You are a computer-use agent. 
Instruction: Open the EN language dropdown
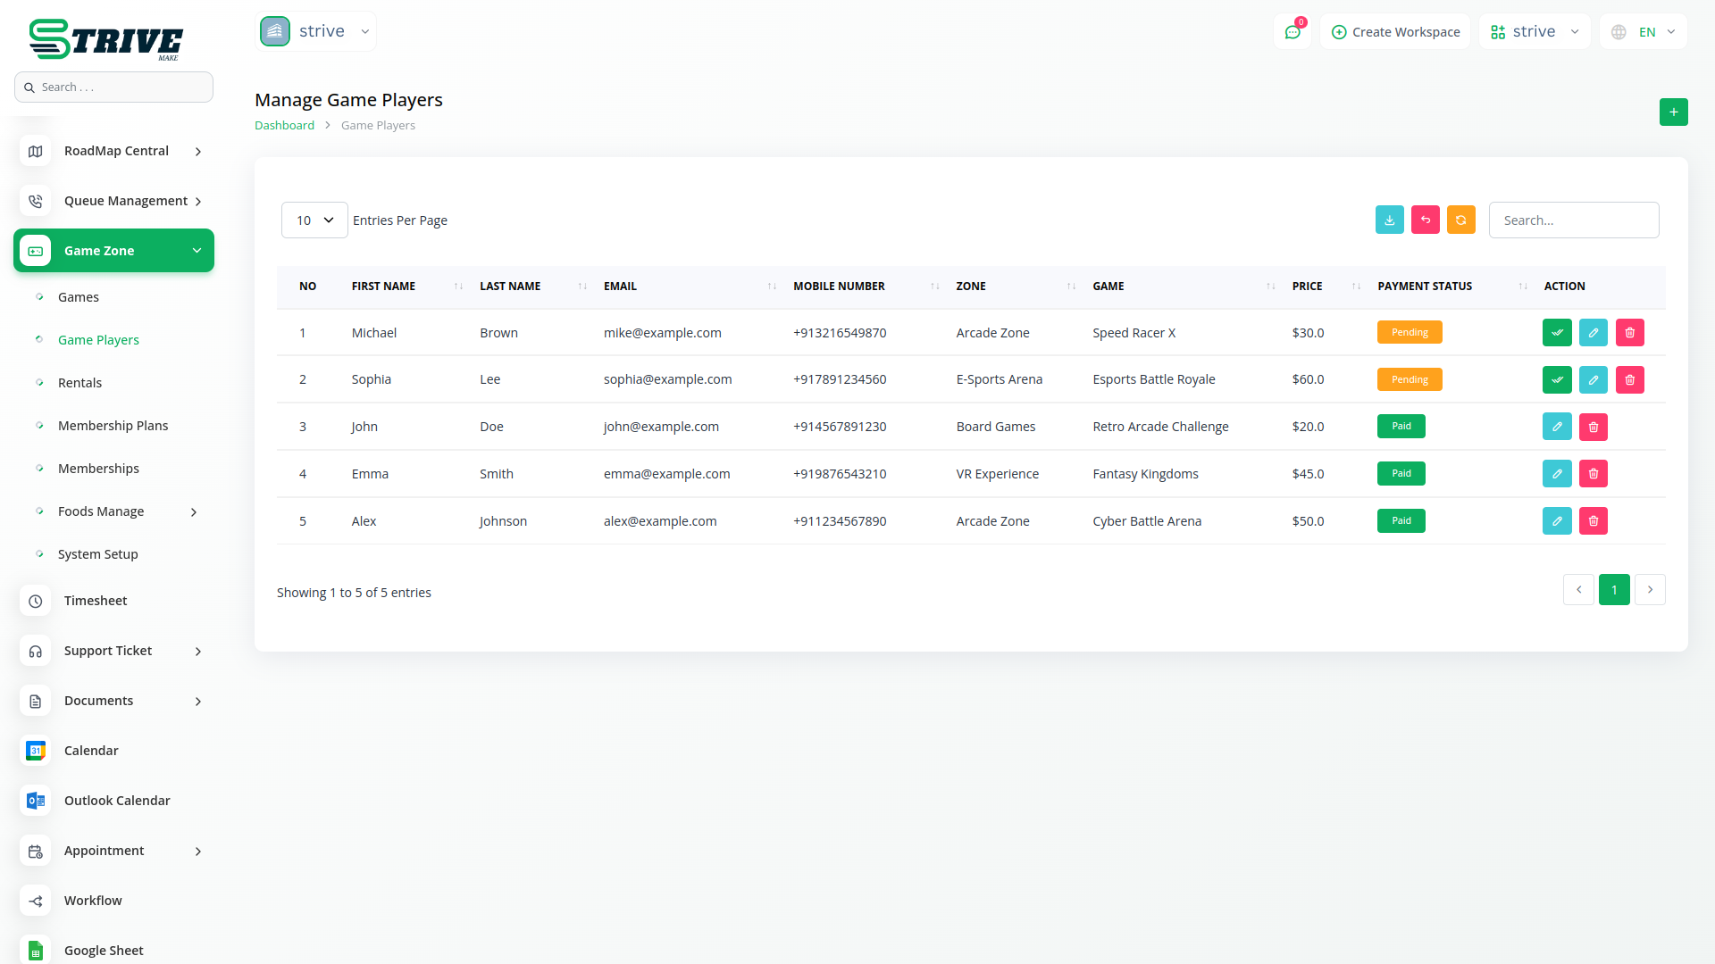1644,32
